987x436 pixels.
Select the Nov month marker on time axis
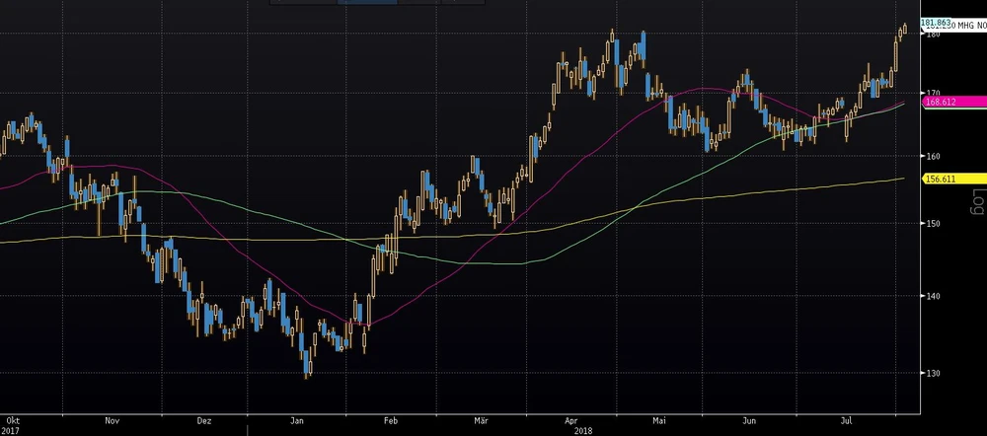[112, 419]
